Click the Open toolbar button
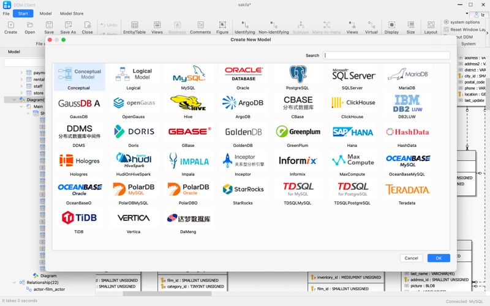The height and width of the screenshot is (306, 490). point(30,28)
